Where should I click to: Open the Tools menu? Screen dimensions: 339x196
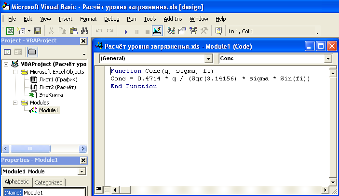tap(150, 19)
